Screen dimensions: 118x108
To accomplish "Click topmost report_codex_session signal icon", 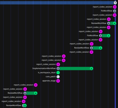I will pos(115,7).
